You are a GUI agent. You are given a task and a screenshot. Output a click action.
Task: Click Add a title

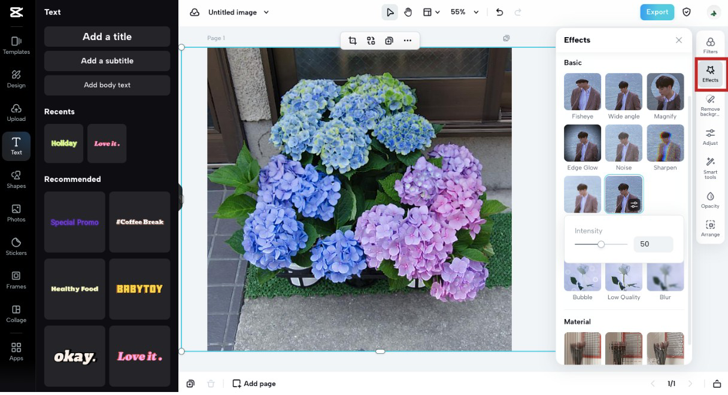107,37
